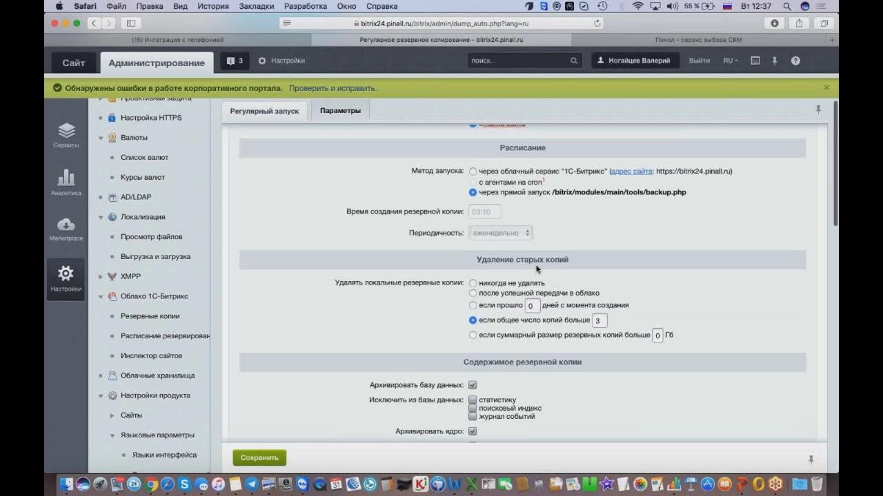Viewport: 883px width, 496px height.
Task: Expand the XMPP tree node
Action: pyautogui.click(x=101, y=276)
